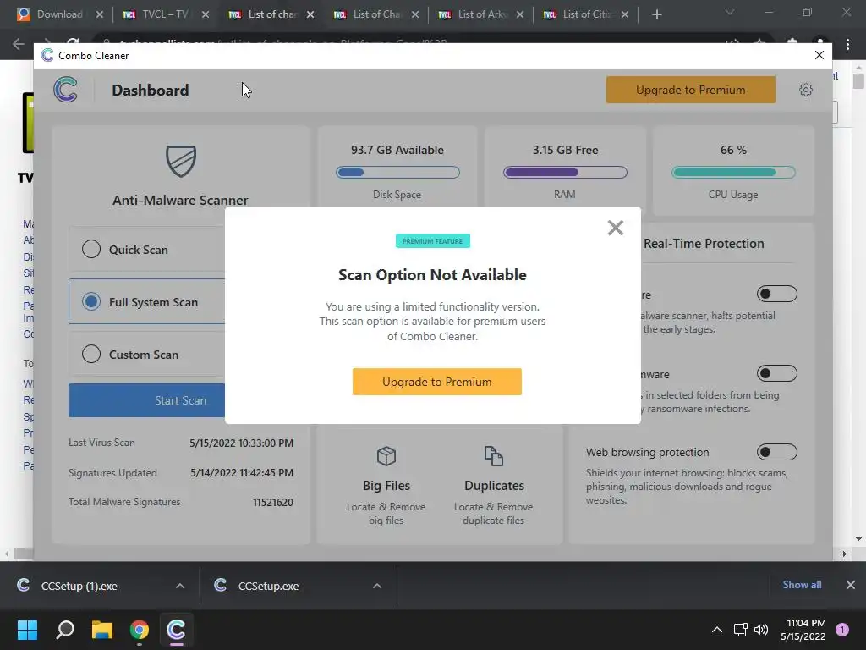Open the volume tray icon
Viewport: 866px width, 650px height.
point(761,630)
